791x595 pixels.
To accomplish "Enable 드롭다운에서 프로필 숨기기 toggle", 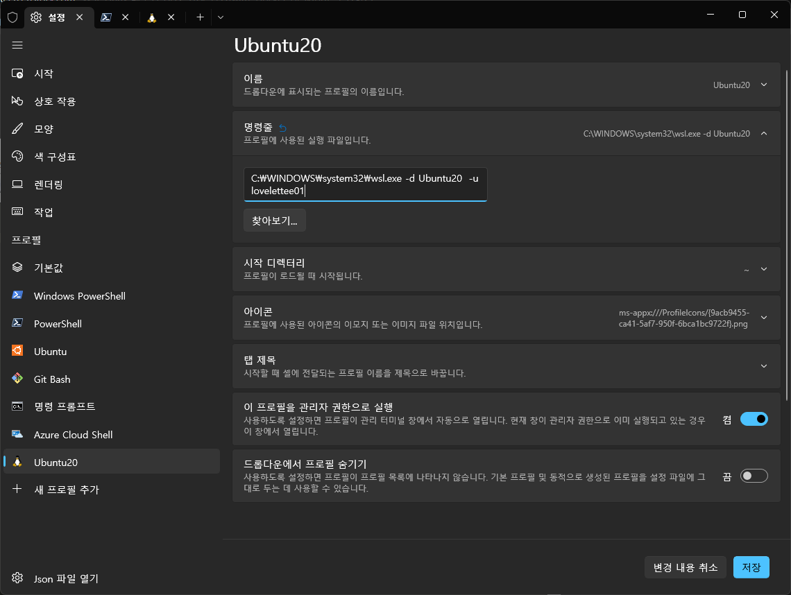I will pos(754,476).
